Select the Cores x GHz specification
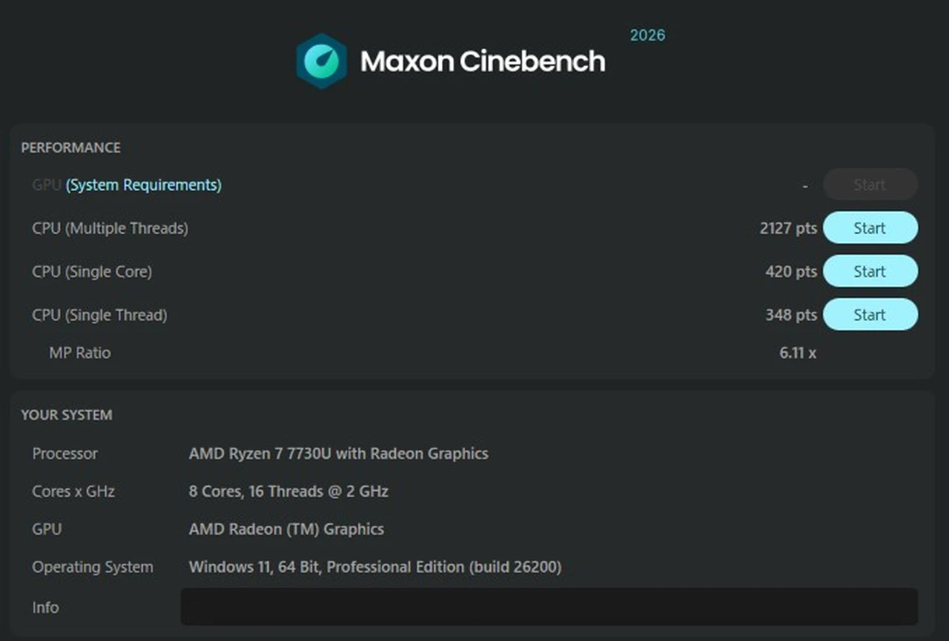949x641 pixels. click(73, 491)
